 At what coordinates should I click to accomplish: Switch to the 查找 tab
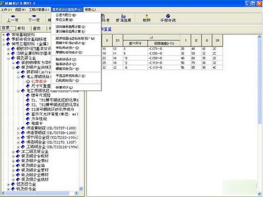pos(37,29)
